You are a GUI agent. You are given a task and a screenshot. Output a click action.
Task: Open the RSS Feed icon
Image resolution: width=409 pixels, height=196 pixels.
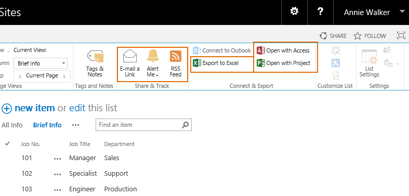[x=176, y=56]
